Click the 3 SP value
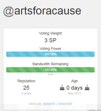The width and height of the screenshot is (101, 111). pyautogui.click(x=50, y=40)
